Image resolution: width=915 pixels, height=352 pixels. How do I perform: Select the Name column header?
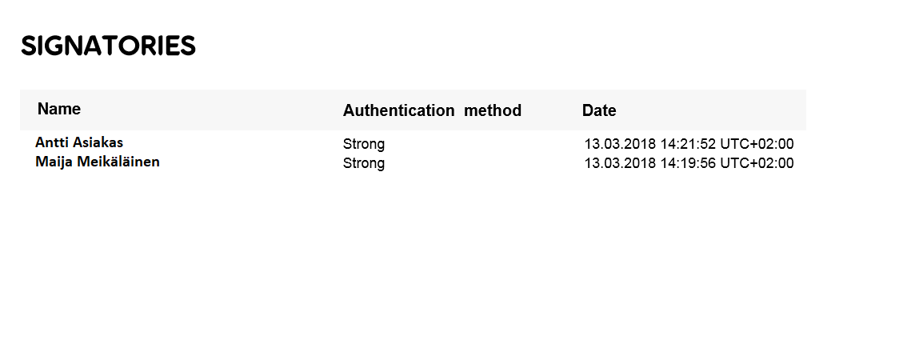[x=59, y=109]
